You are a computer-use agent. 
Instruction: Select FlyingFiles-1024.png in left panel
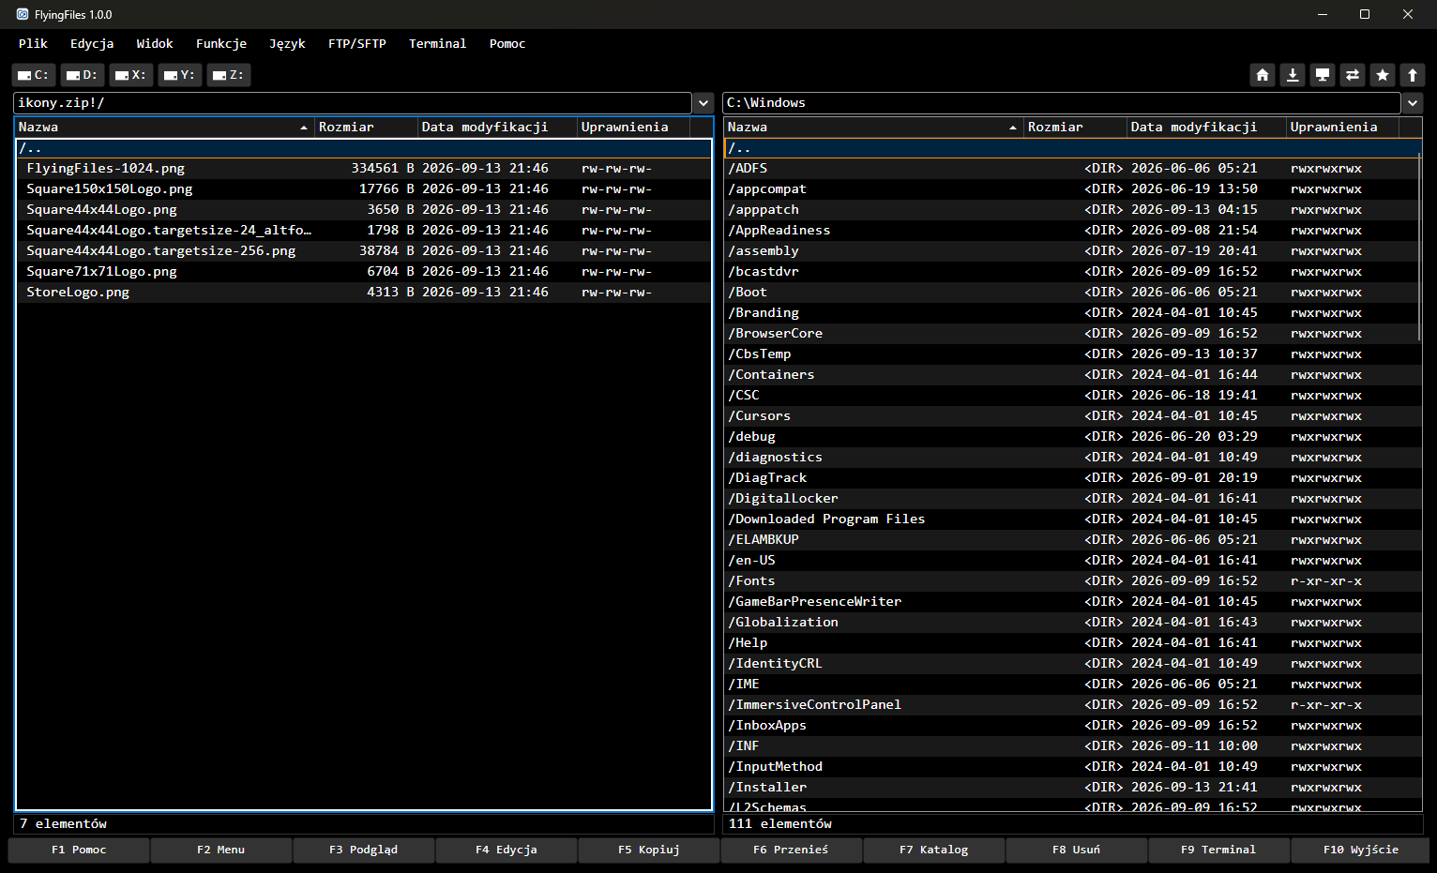click(364, 169)
